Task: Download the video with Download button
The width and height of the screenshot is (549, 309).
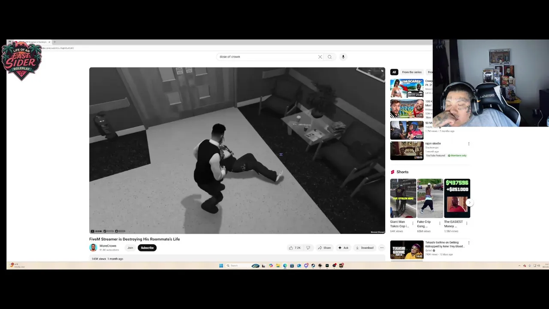Action: click(365, 248)
